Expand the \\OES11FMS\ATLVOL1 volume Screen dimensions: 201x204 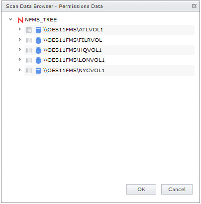(x=20, y=29)
